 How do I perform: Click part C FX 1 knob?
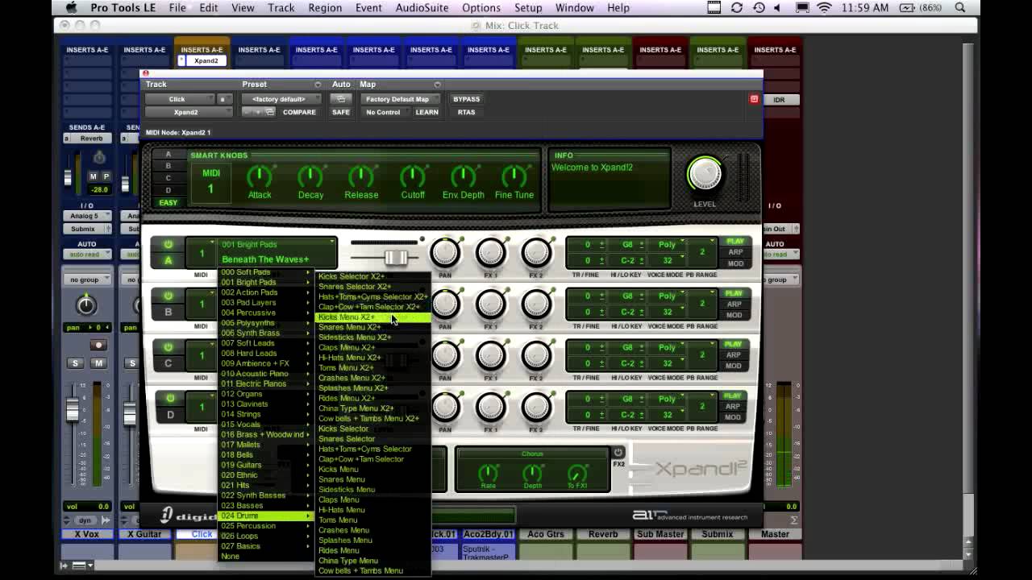click(x=491, y=356)
